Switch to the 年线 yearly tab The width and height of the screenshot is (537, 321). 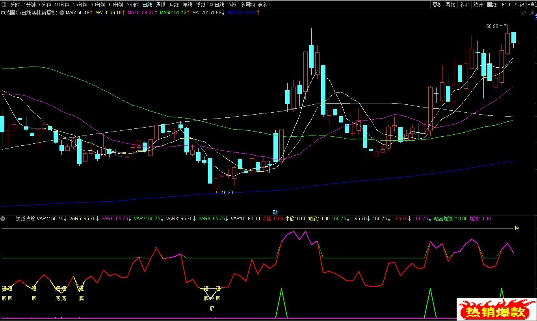click(x=187, y=5)
